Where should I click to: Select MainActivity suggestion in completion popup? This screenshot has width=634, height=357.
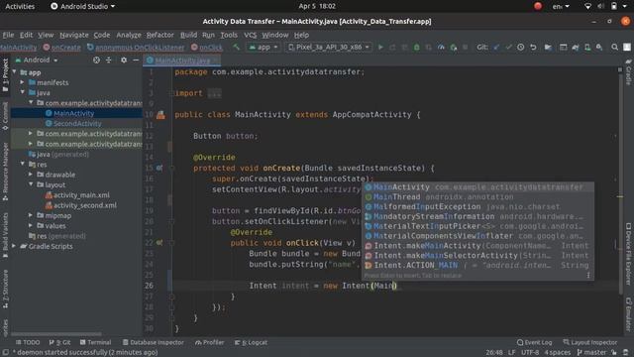point(477,187)
